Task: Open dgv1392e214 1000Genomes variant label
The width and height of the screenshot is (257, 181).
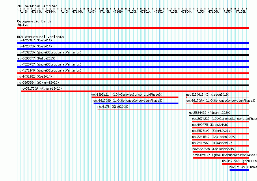Action: pyautogui.click(x=127, y=95)
